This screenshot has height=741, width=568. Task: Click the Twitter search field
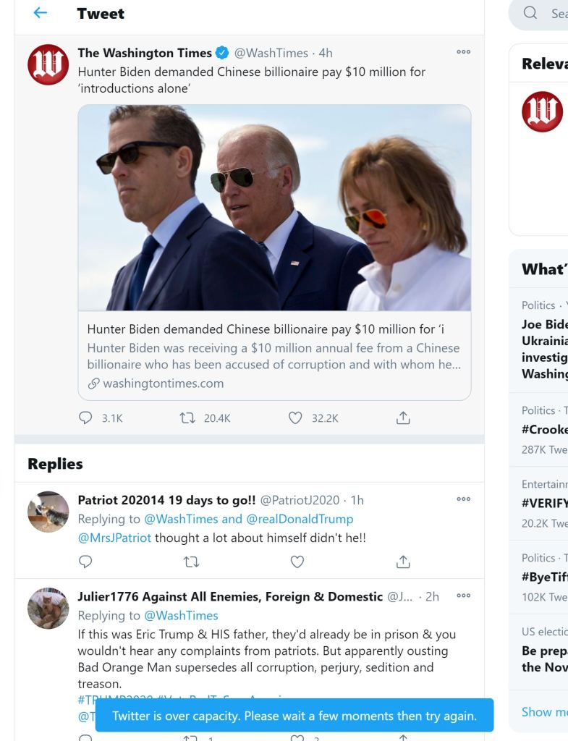[x=554, y=14]
